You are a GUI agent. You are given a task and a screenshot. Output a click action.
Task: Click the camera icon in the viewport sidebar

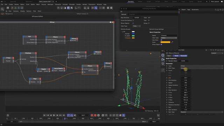pos(163,59)
